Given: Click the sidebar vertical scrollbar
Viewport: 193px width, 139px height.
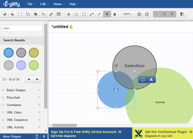Looking at the screenshot, I should 46,66.
